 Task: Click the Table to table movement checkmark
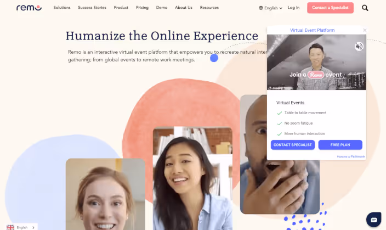(x=280, y=113)
